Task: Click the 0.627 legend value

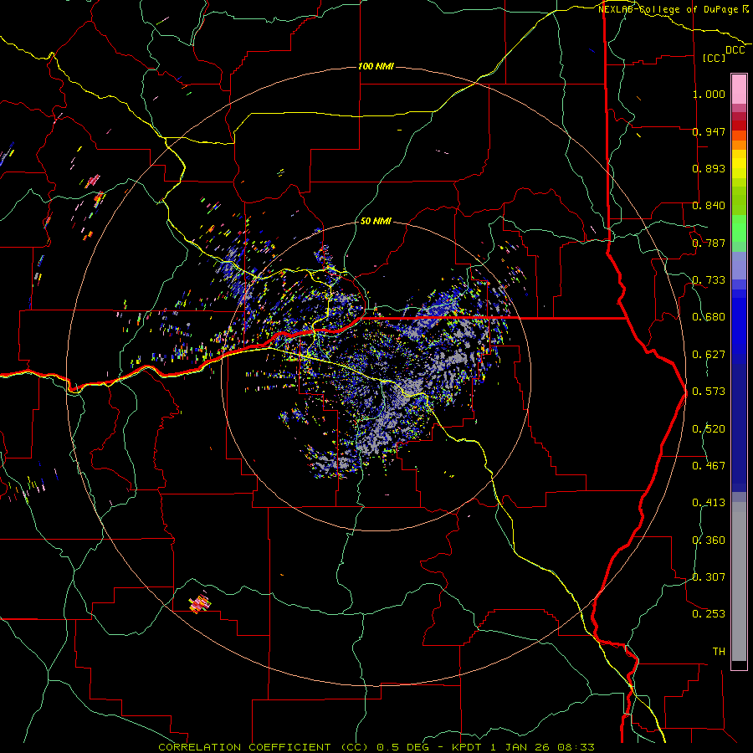Action: [709, 355]
